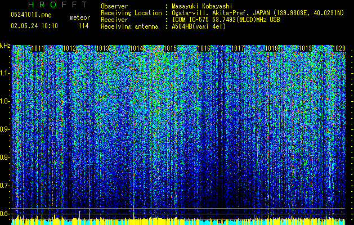
Task: Click the 0.9 frequency axis label
Action: pyautogui.click(x=5, y=129)
